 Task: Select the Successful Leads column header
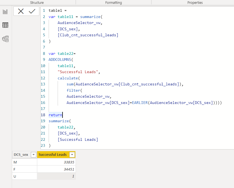click(x=56, y=155)
